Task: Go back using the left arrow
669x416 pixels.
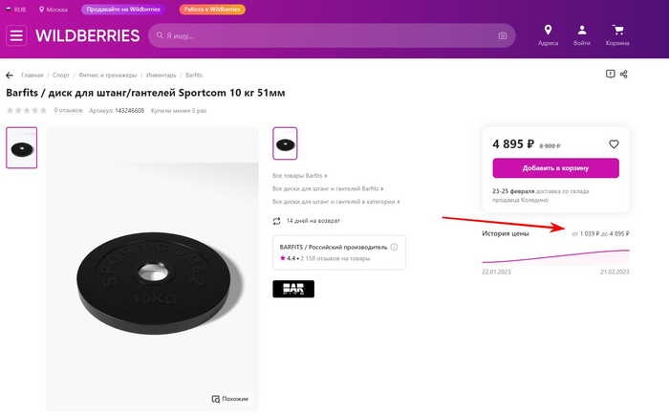Action: (x=10, y=75)
